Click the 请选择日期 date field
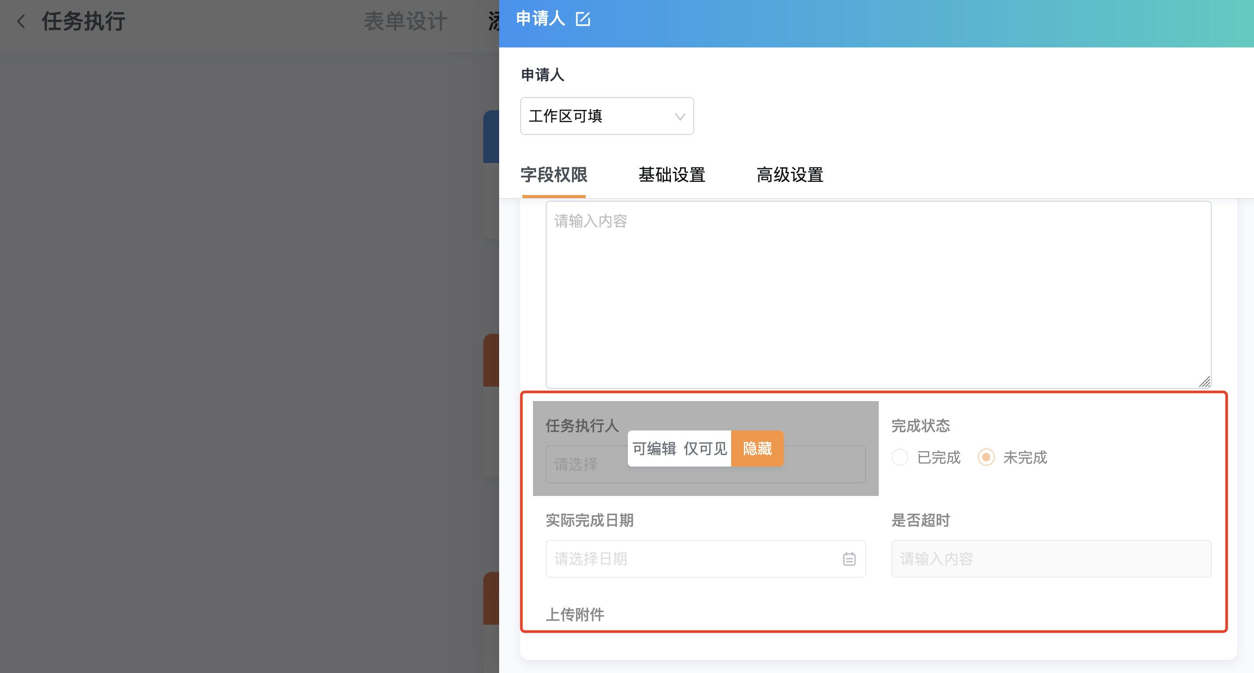Viewport: 1254px width, 673px height. 705,559
